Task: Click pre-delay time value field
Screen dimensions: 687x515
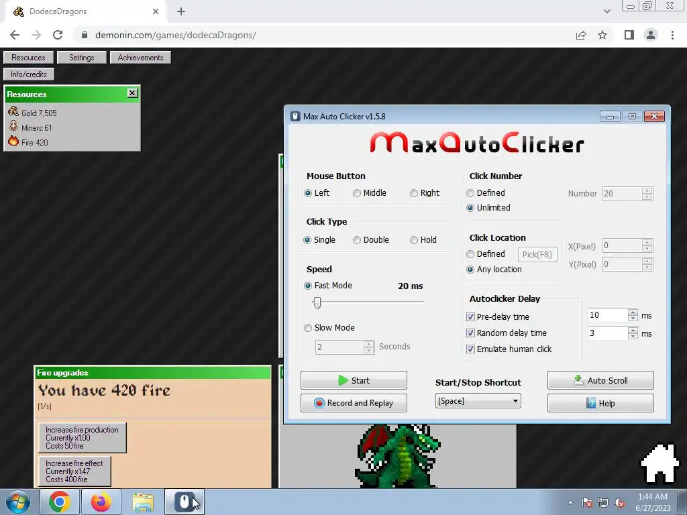Action: (x=608, y=315)
